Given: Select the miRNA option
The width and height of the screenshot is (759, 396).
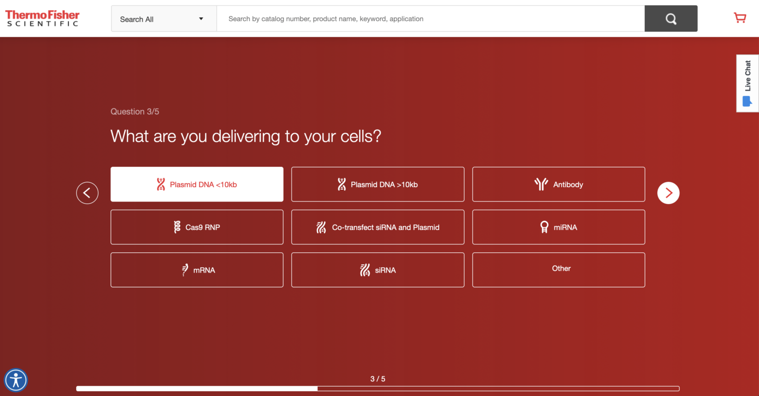Looking at the screenshot, I should (558, 227).
